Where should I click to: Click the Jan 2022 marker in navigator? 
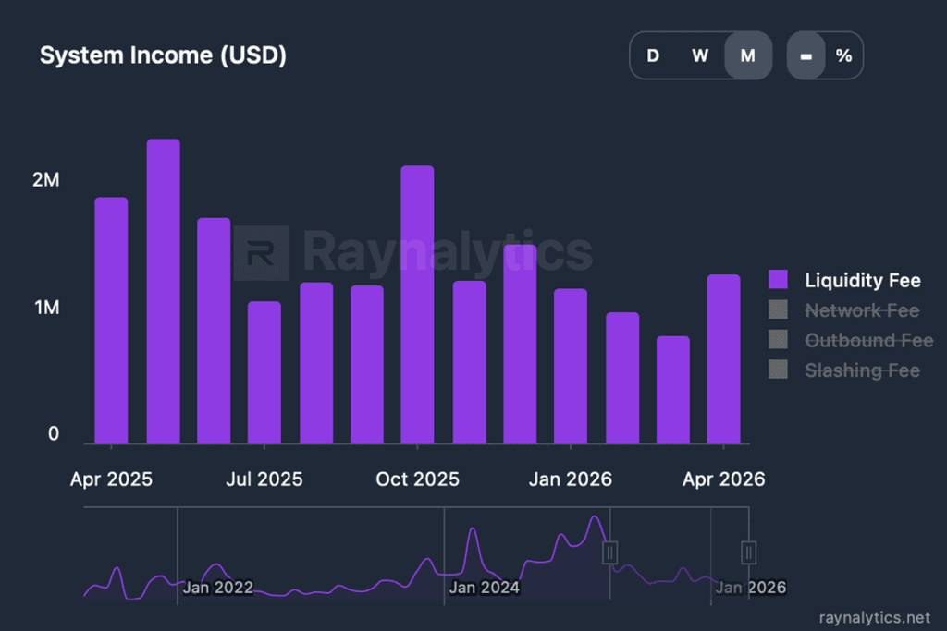(x=217, y=587)
